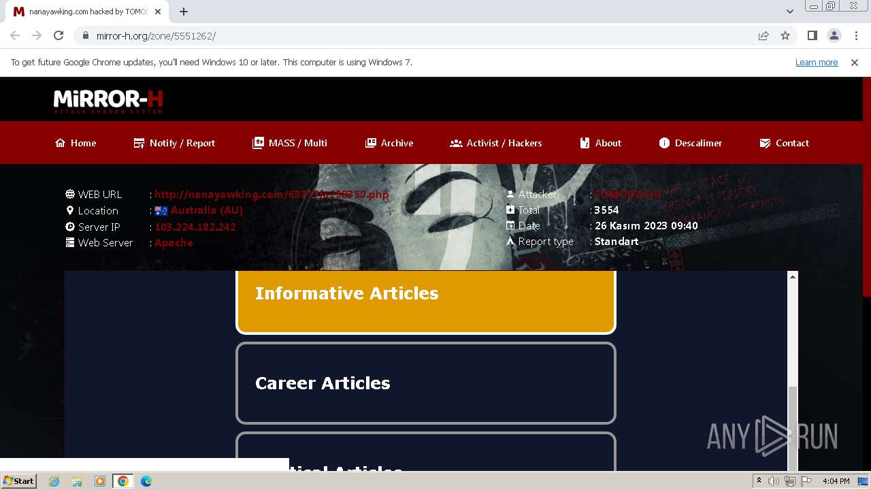The image size is (871, 490).
Task: Click server IP 103.224.182.242 link
Action: (195, 227)
